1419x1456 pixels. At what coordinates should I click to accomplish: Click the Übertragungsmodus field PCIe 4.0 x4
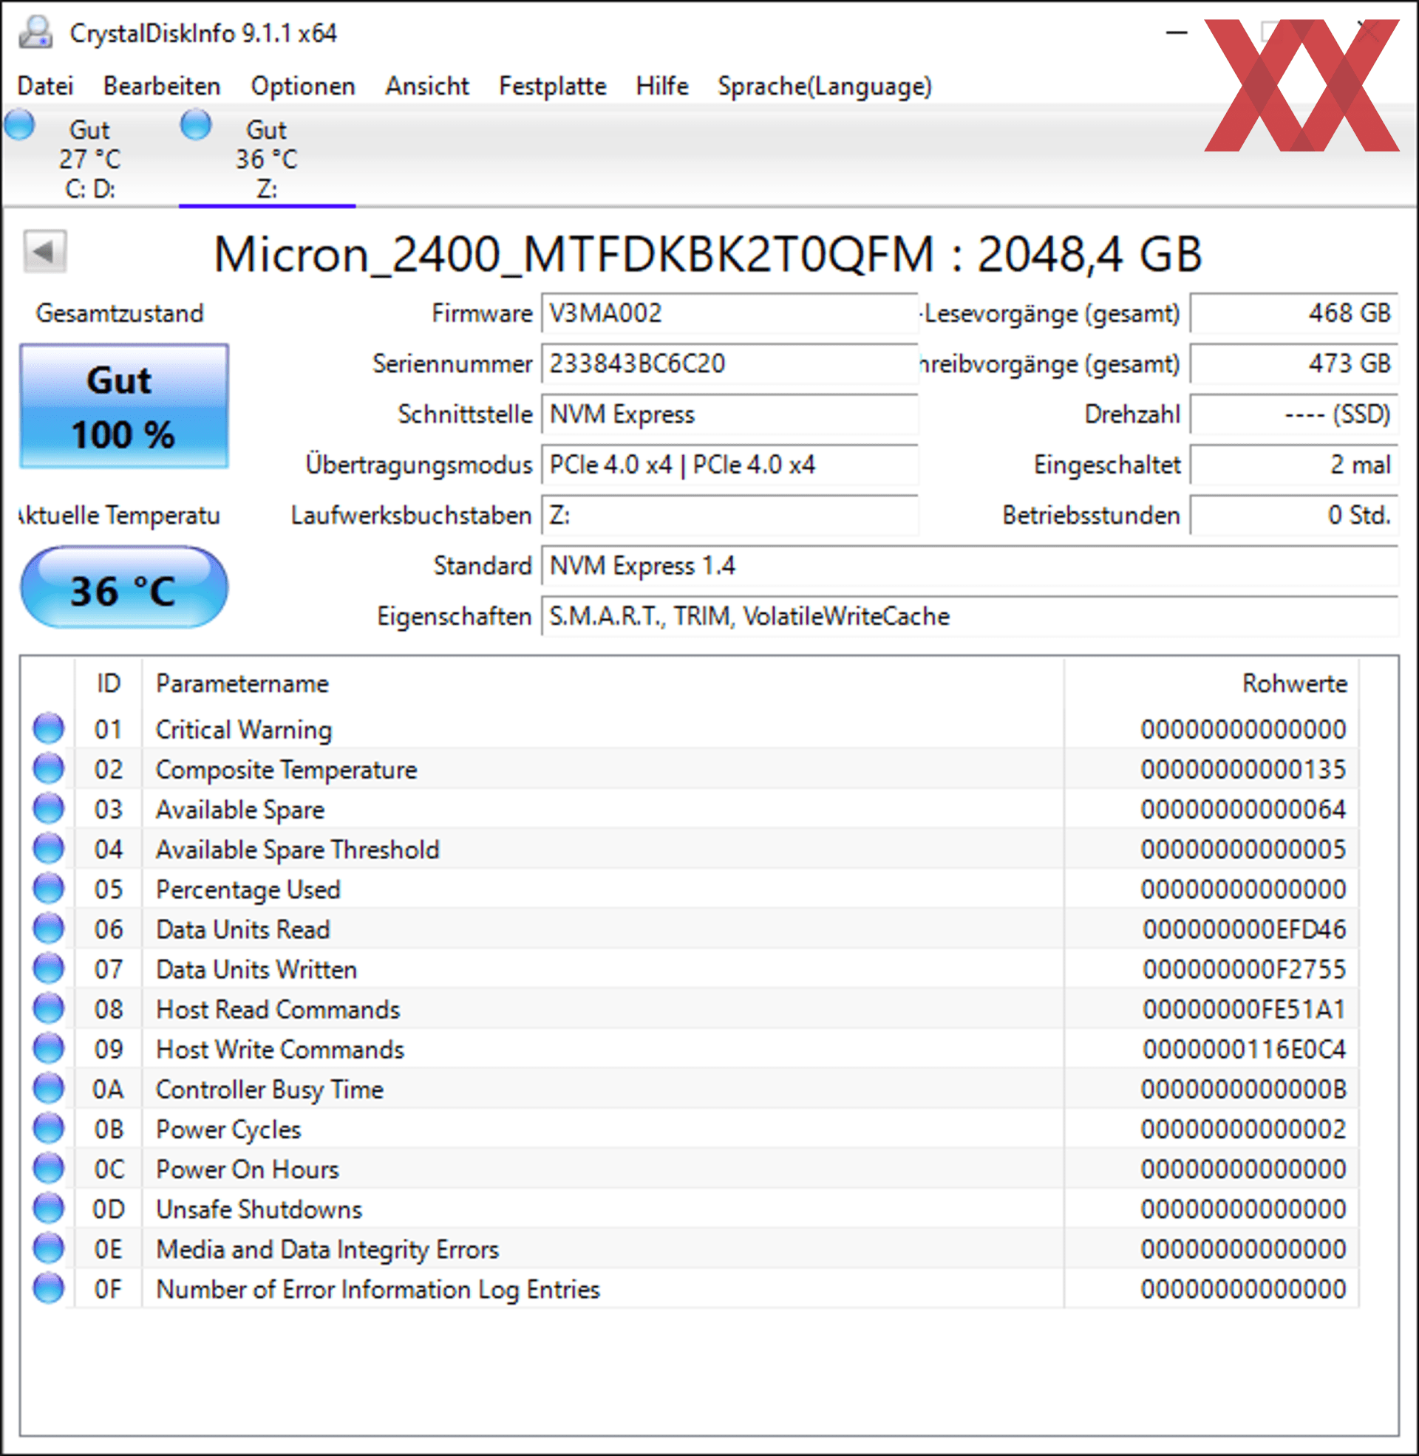point(729,465)
